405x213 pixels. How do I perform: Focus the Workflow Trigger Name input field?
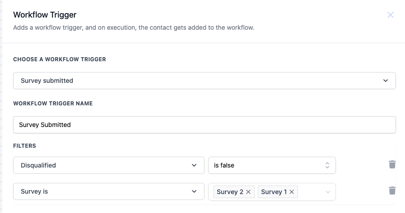[x=204, y=125]
